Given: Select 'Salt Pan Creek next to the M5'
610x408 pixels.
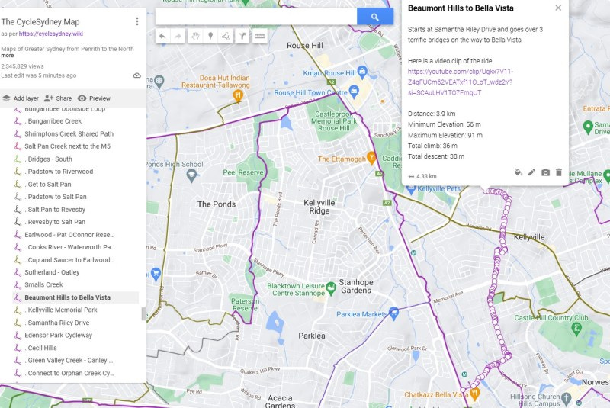Looking at the screenshot, I should pyautogui.click(x=75, y=146).
